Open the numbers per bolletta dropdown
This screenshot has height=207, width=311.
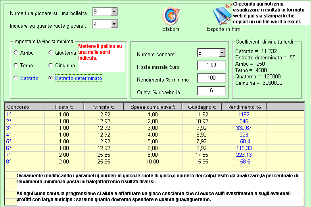coord(114,11)
